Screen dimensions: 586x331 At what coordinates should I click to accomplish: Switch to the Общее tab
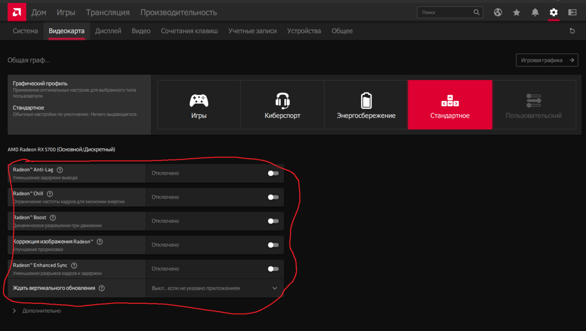342,31
